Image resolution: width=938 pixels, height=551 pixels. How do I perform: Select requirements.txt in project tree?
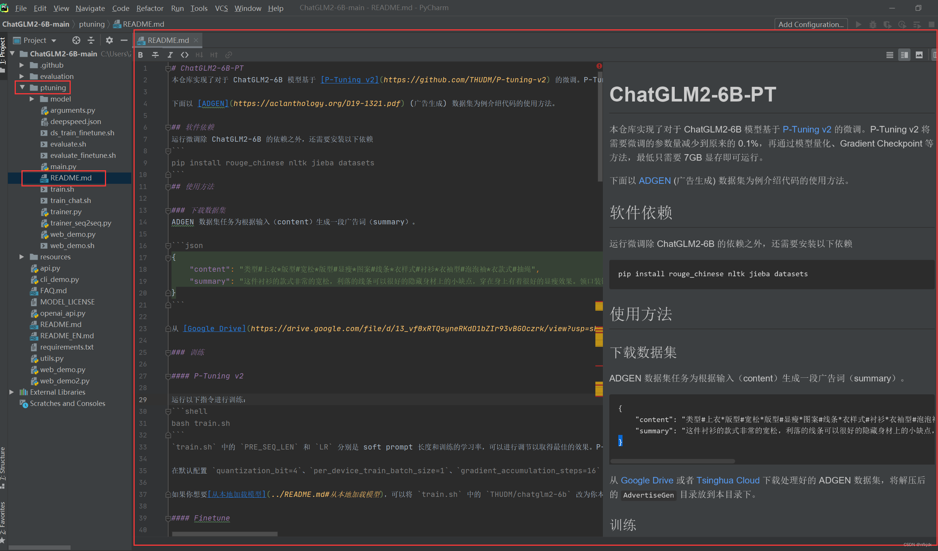pyautogui.click(x=67, y=347)
